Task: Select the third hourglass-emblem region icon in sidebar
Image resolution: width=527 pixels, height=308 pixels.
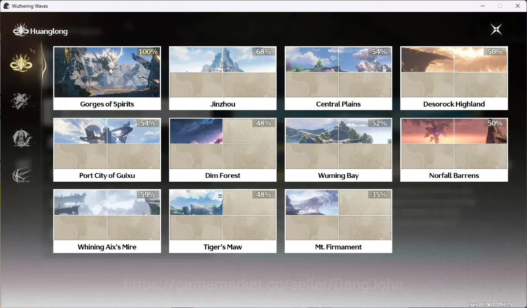Action: [22, 138]
